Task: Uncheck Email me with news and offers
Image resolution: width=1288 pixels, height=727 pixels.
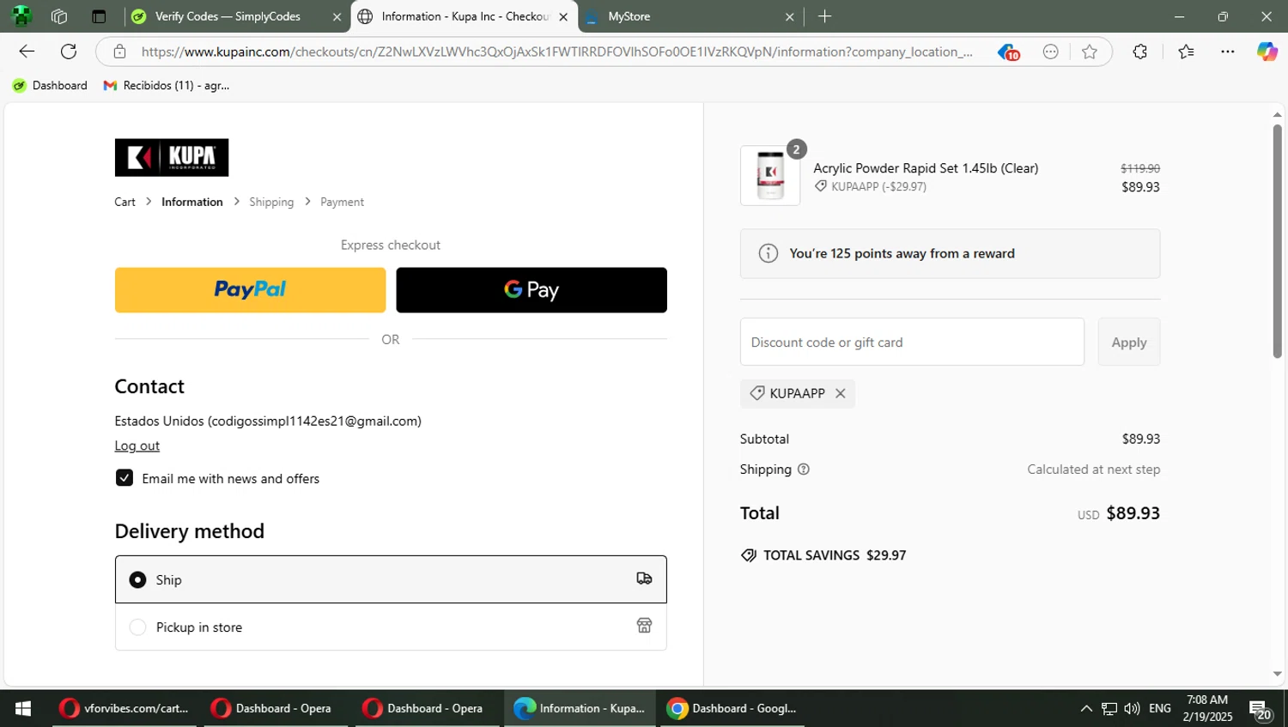Action: pos(125,478)
